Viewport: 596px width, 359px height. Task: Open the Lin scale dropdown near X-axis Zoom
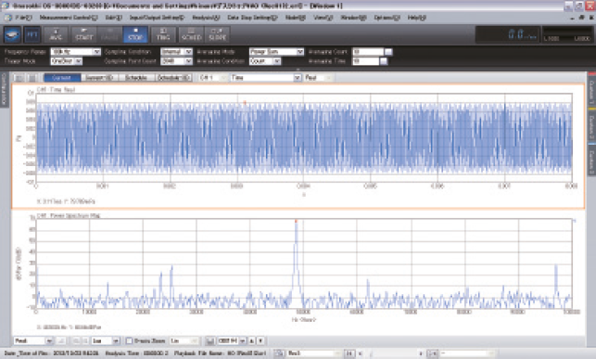point(184,340)
